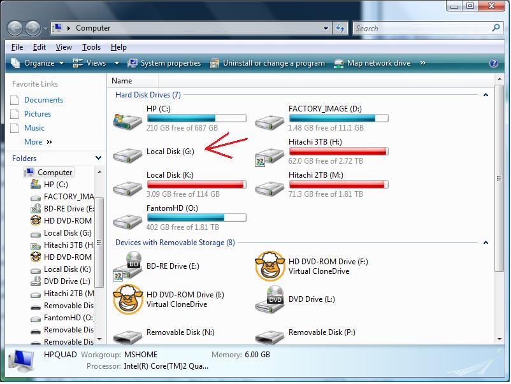The image size is (511, 384).
Task: Collapse Devices with Removable Storage group arrow
Action: click(x=486, y=243)
